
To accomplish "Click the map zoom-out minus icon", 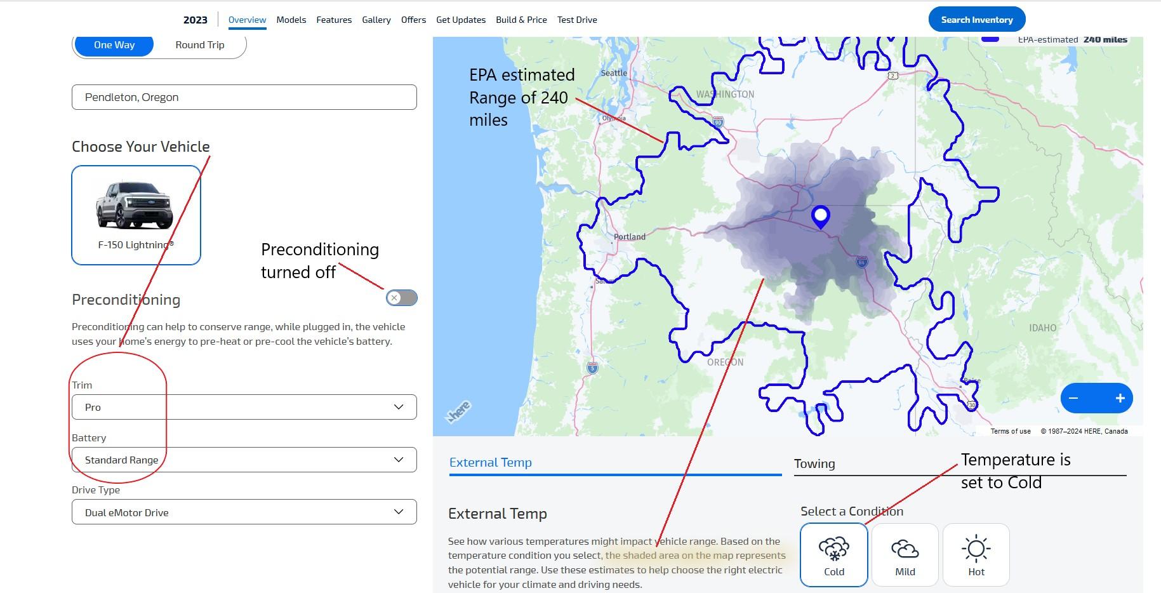I will (1073, 398).
